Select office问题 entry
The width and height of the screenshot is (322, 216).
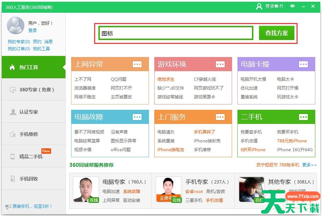[x=121, y=150]
